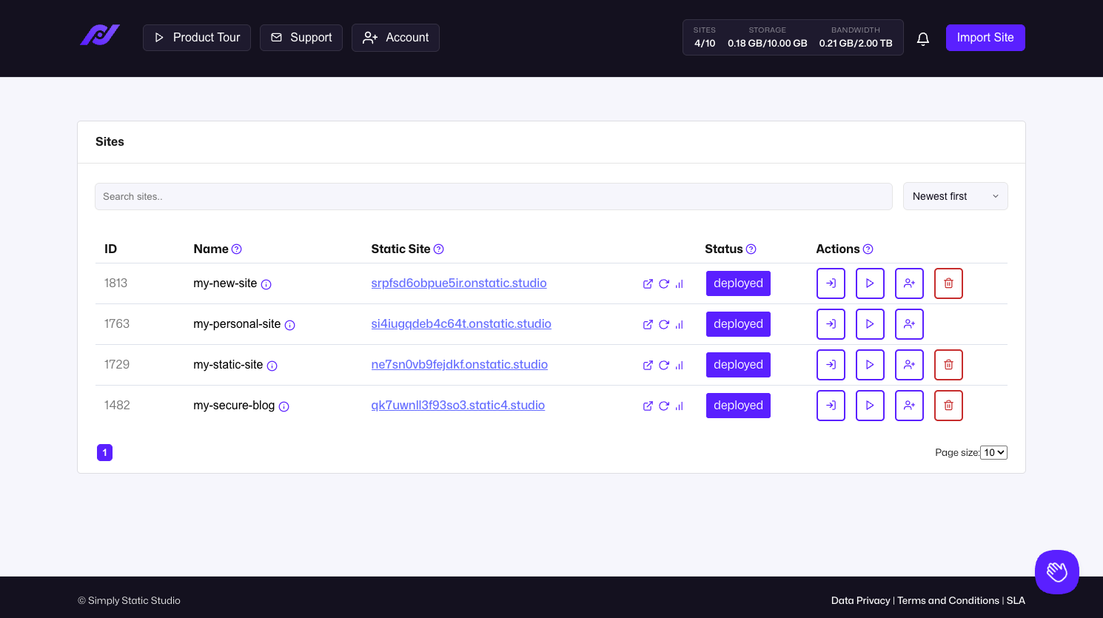Image resolution: width=1103 pixels, height=618 pixels.
Task: Open the Account menu
Action: pyautogui.click(x=395, y=38)
